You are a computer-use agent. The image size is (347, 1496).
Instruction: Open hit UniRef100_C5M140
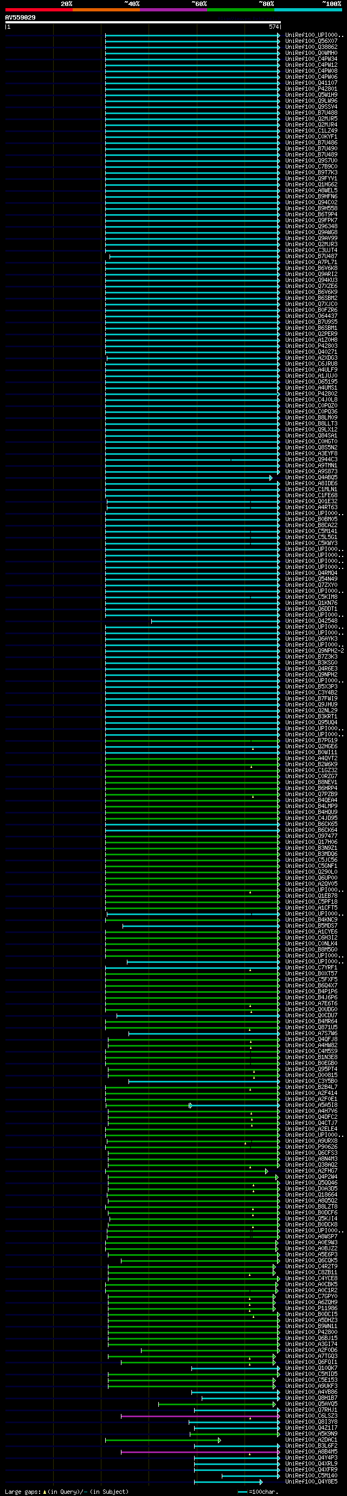tap(311, 1476)
